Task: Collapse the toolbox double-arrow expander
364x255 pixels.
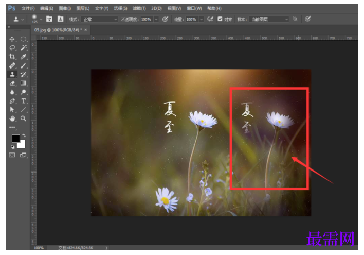Action: [x=9, y=27]
